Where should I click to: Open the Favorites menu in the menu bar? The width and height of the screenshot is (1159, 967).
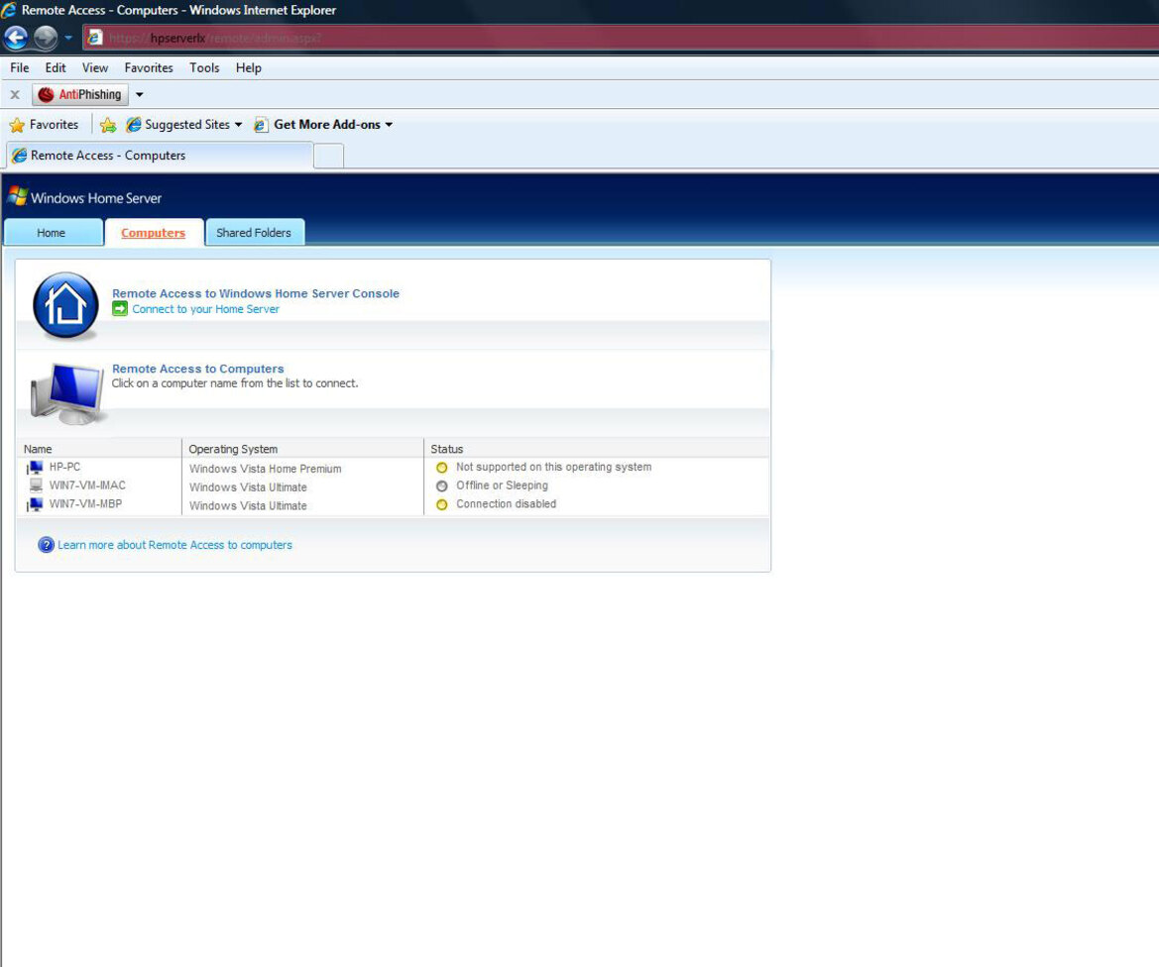point(149,68)
